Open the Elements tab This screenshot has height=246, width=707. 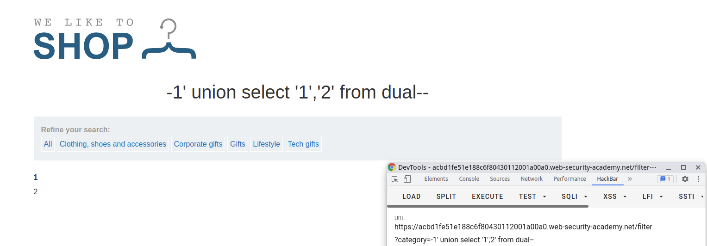[436, 179]
